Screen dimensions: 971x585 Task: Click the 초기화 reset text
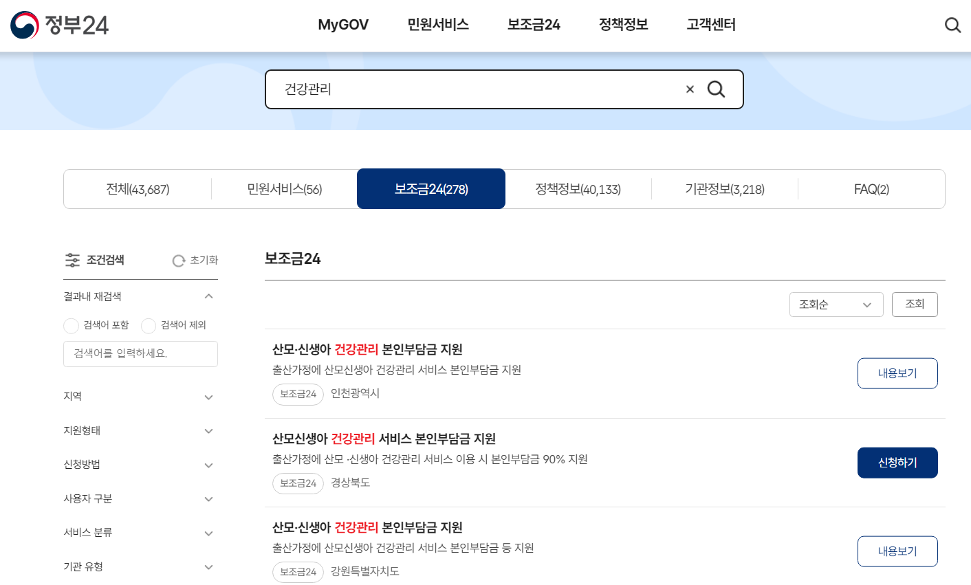204,260
